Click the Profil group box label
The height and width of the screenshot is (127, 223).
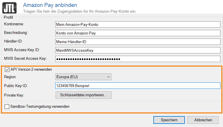8,17
